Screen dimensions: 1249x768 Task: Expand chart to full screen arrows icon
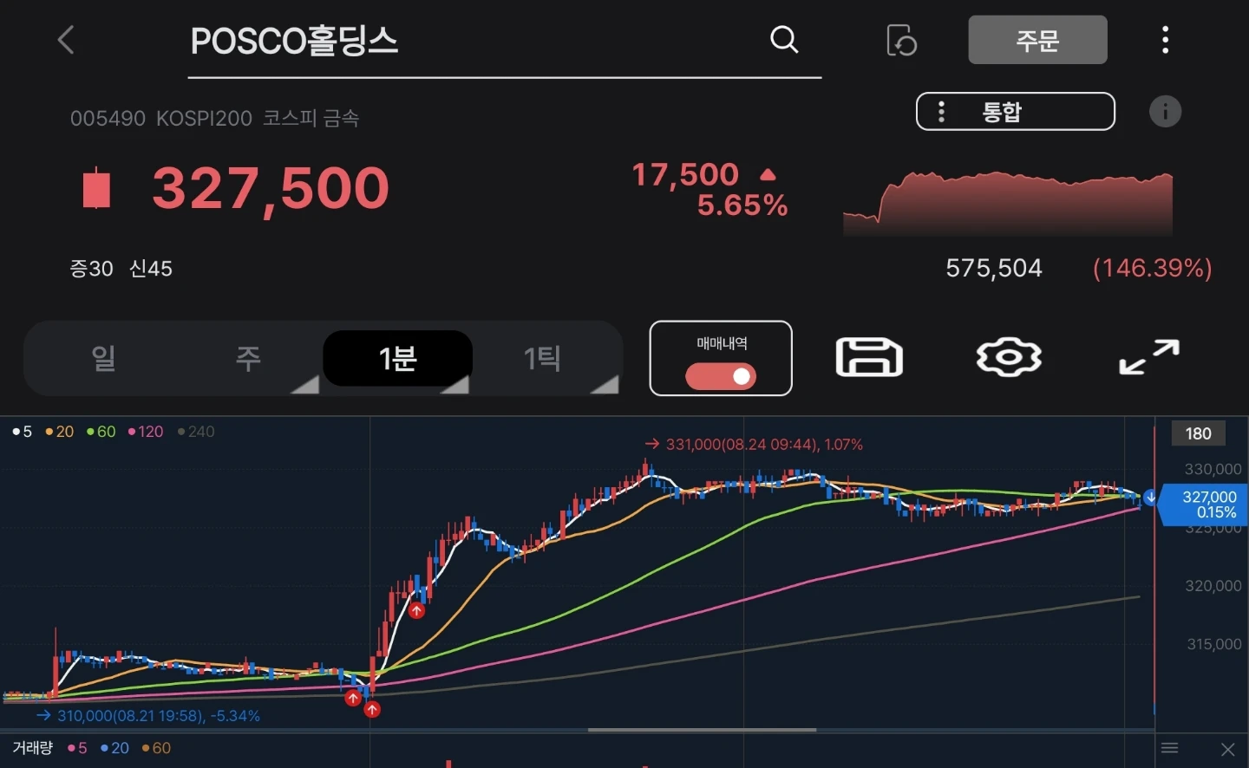point(1149,357)
